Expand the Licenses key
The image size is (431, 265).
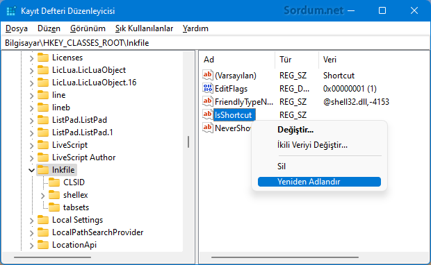(x=31, y=58)
